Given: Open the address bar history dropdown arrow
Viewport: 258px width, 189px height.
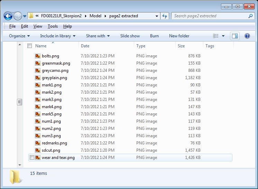Looking at the screenshot, I should coord(157,16).
